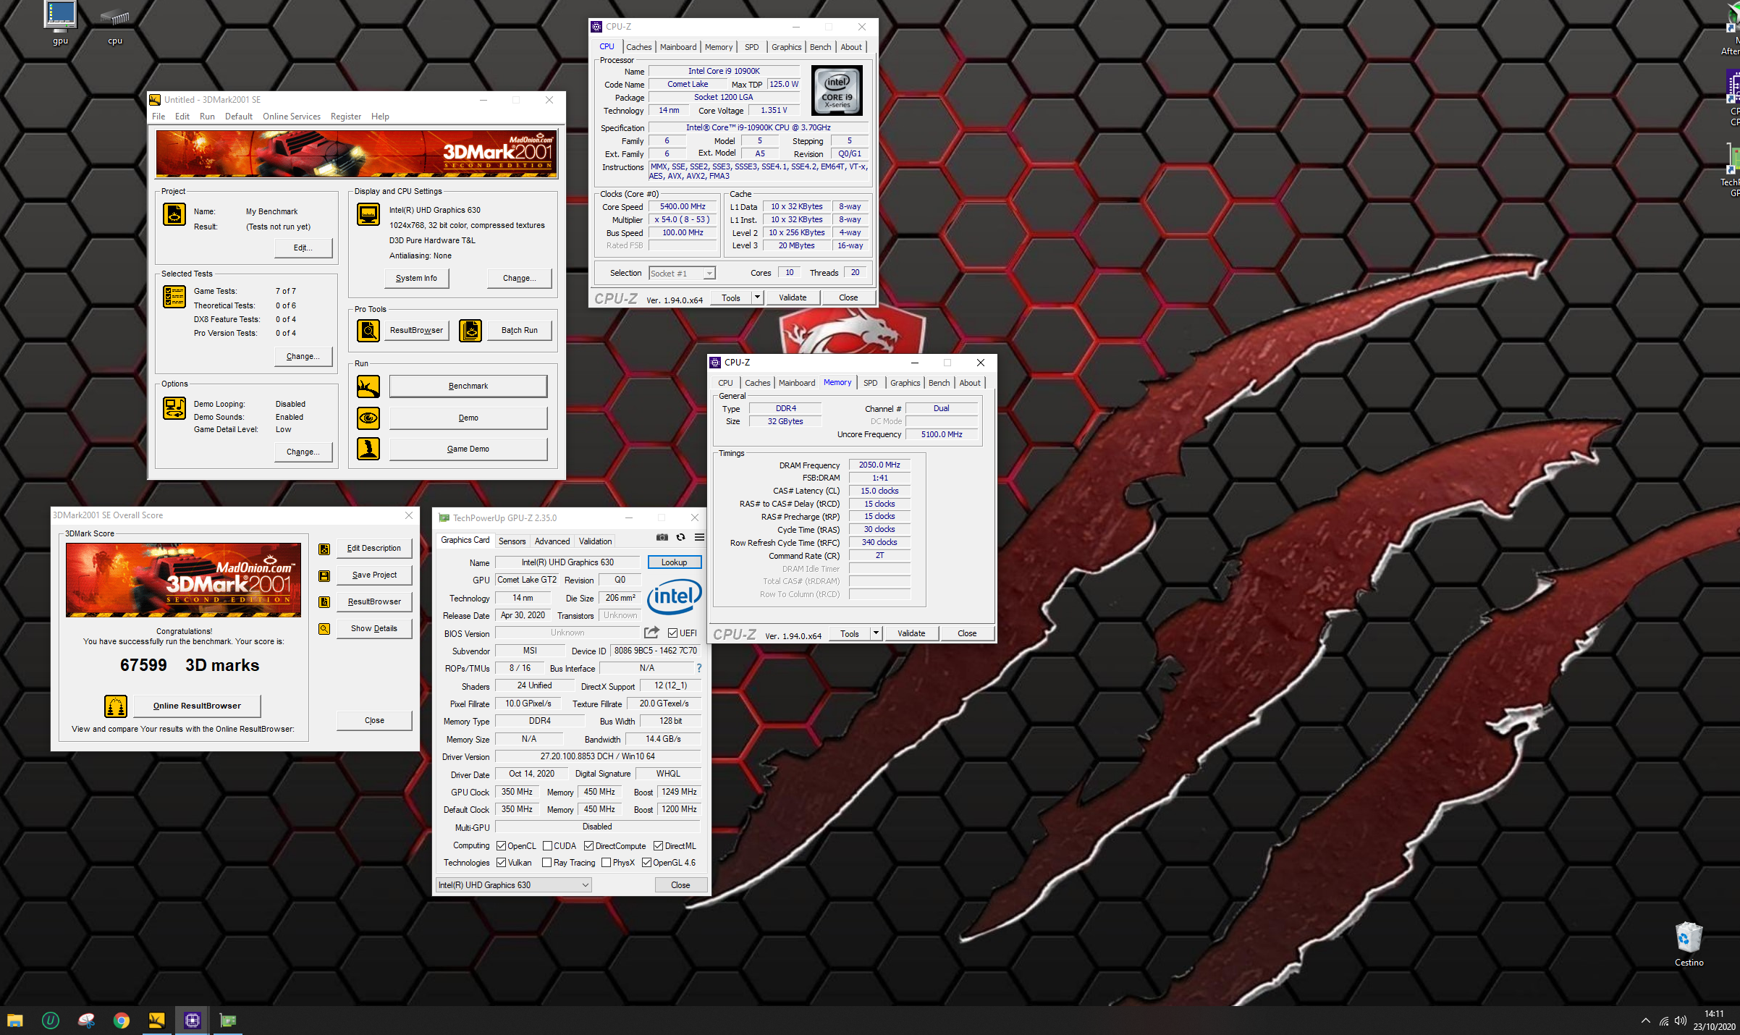The width and height of the screenshot is (1740, 1035).
Task: Click the CPU-Z taskbar icon
Action: point(192,1021)
